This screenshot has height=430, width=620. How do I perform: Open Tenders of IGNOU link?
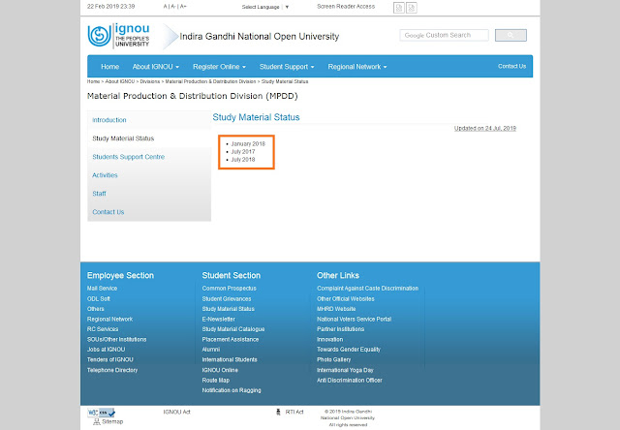click(x=109, y=360)
